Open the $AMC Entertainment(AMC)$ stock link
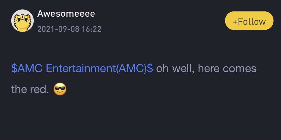The width and height of the screenshot is (281, 140). pos(82,68)
